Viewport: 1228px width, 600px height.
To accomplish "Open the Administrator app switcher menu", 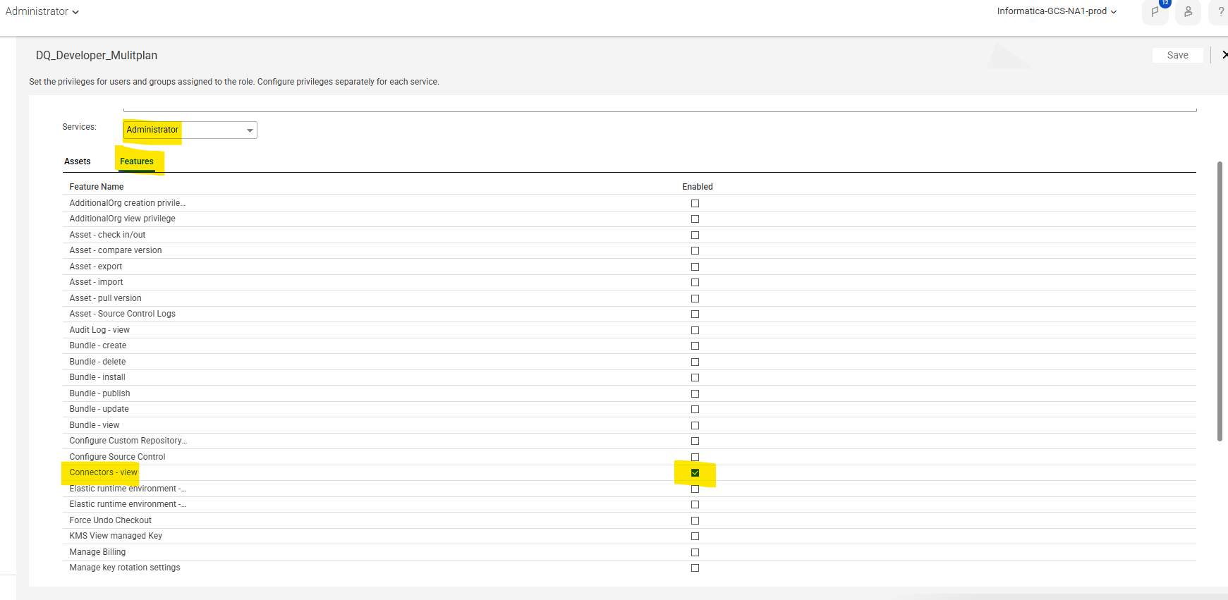I will point(42,11).
